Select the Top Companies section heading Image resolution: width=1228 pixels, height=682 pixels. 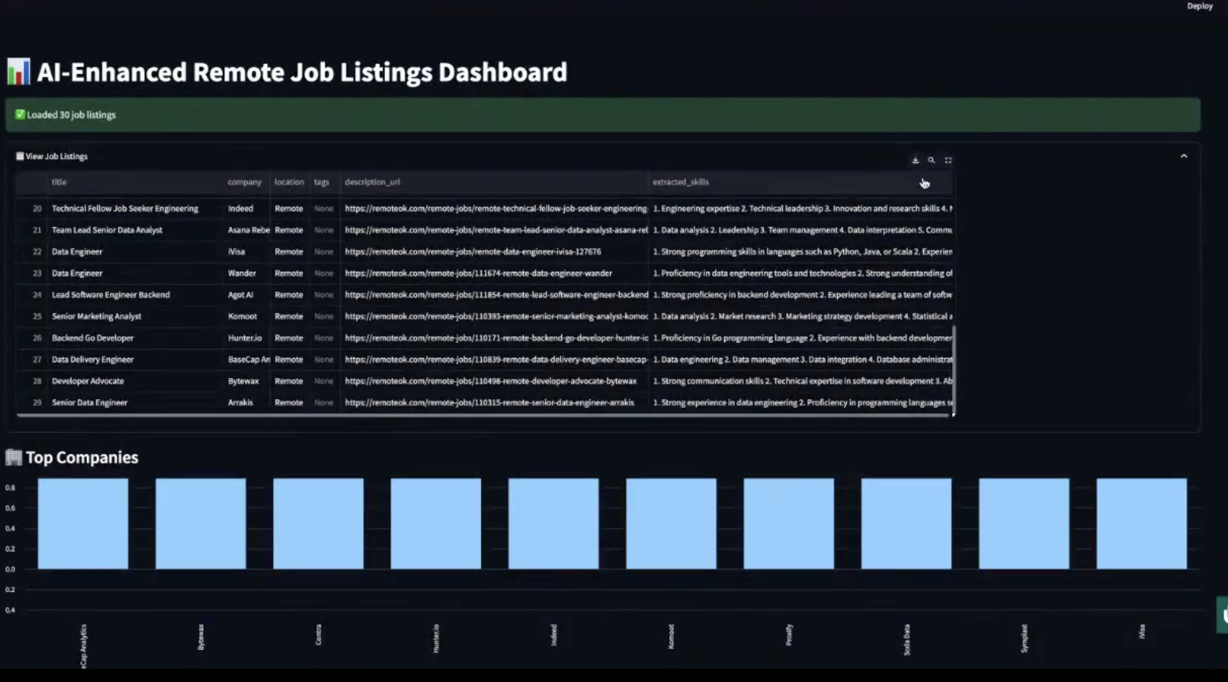[x=72, y=457]
